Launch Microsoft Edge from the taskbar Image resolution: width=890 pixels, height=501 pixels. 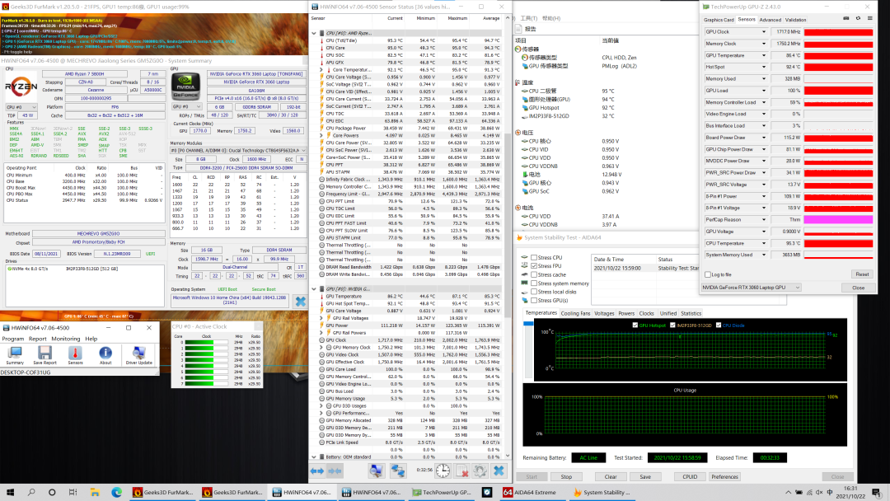[116, 493]
